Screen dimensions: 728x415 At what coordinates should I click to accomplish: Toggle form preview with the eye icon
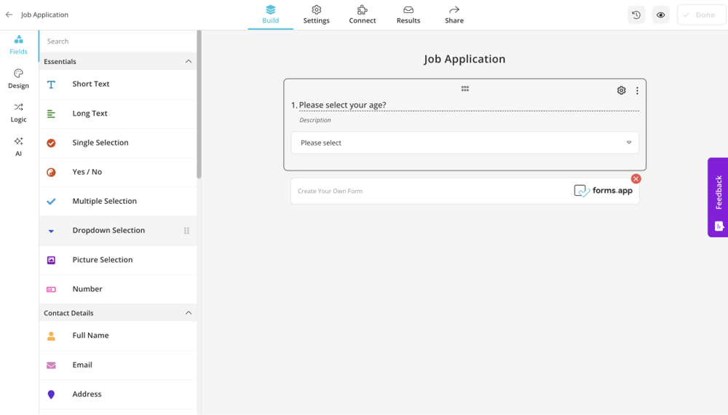pyautogui.click(x=661, y=15)
